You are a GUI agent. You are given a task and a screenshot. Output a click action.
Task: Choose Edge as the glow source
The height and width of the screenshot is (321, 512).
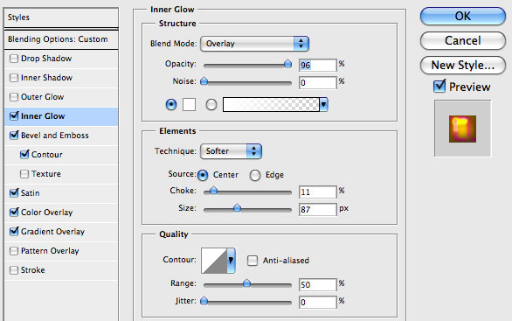point(255,175)
